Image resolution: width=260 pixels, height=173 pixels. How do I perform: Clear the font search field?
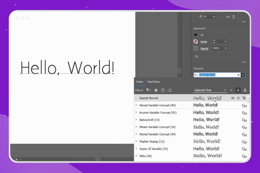[238, 75]
